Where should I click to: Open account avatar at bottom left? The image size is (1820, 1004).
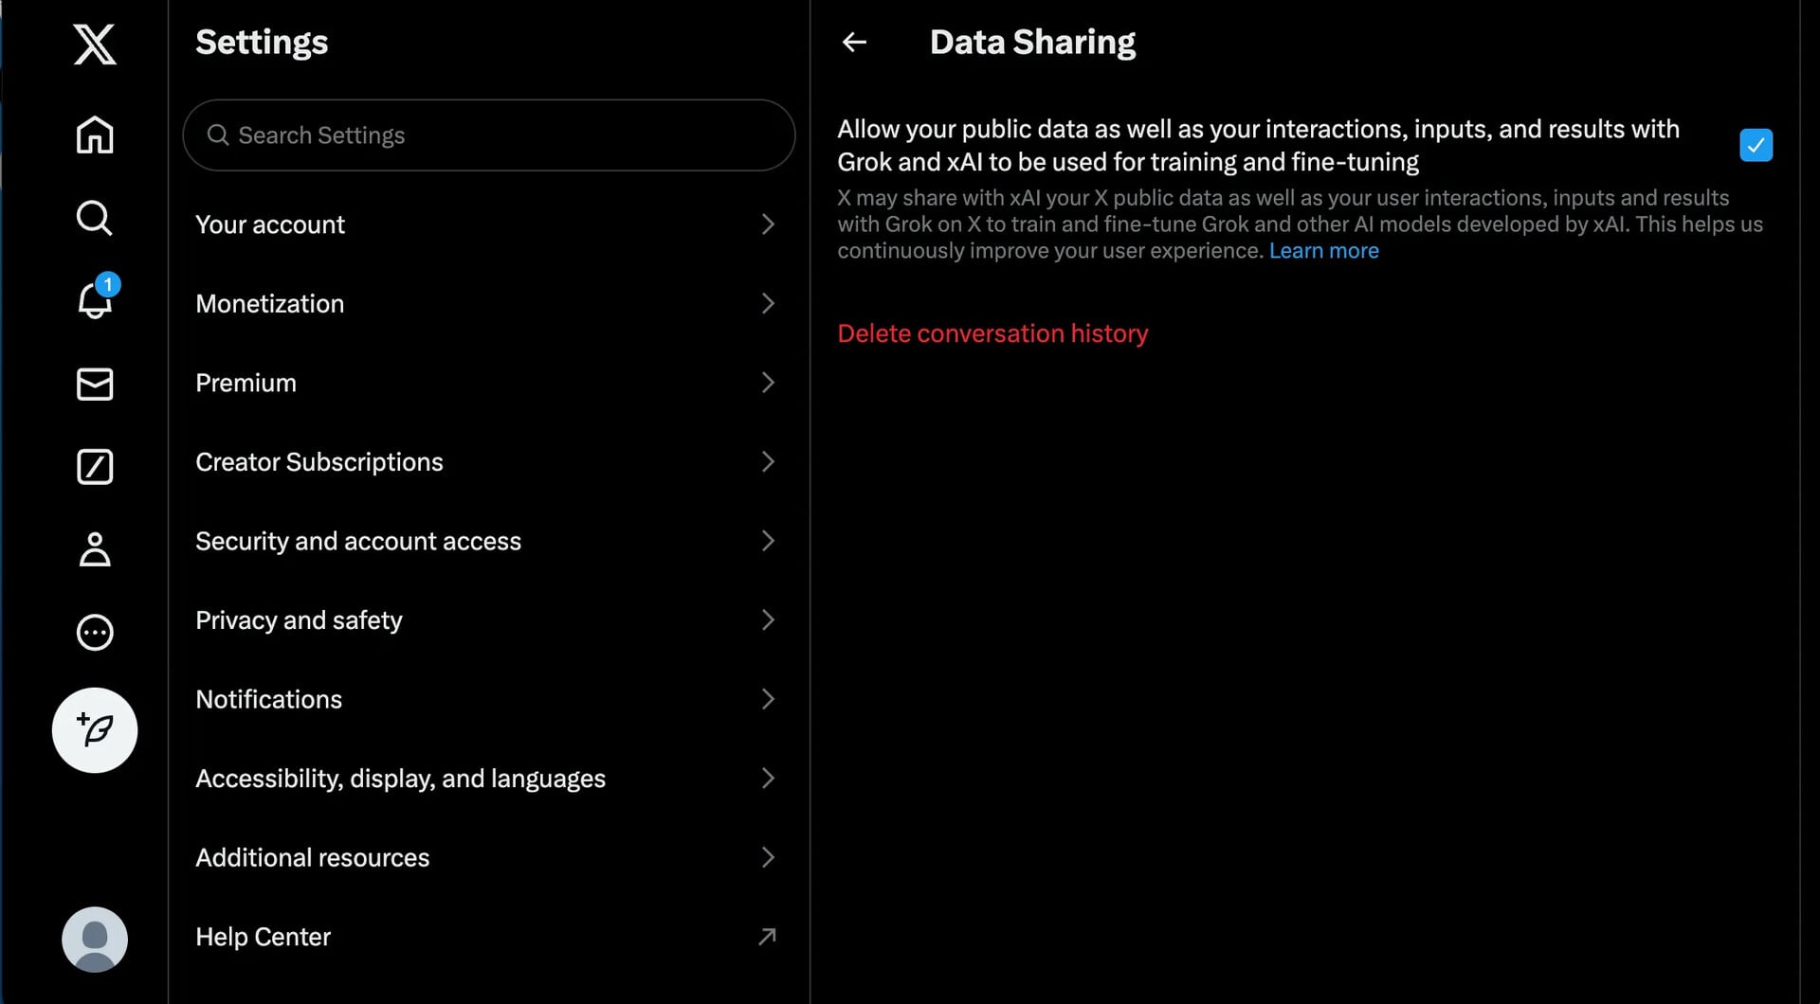click(x=95, y=939)
